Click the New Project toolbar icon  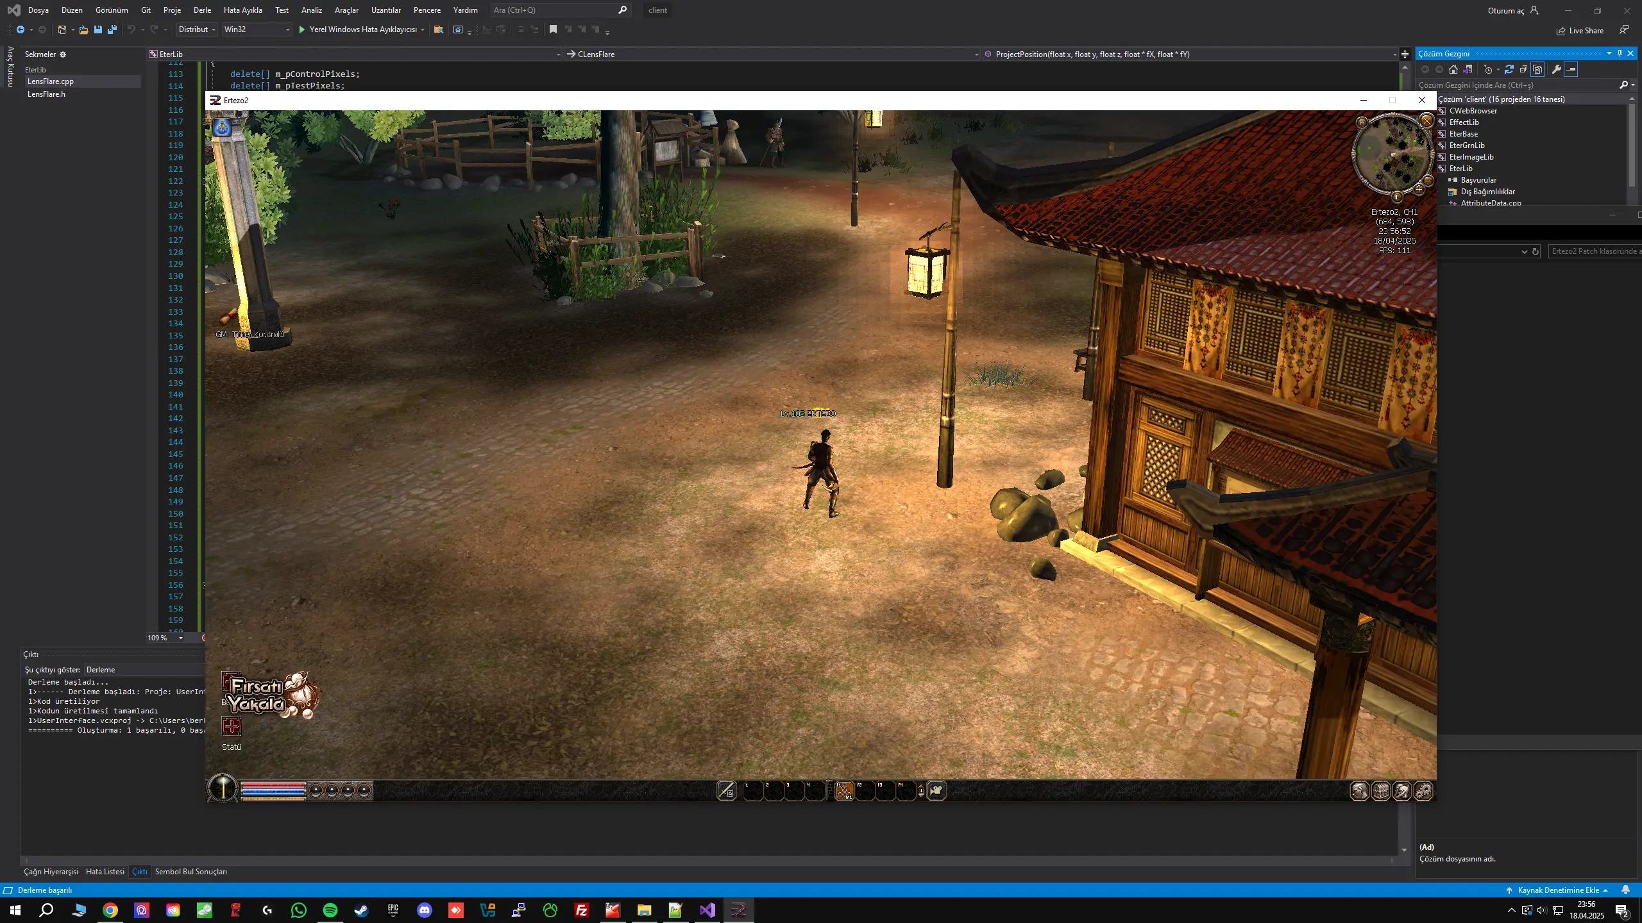coord(62,29)
